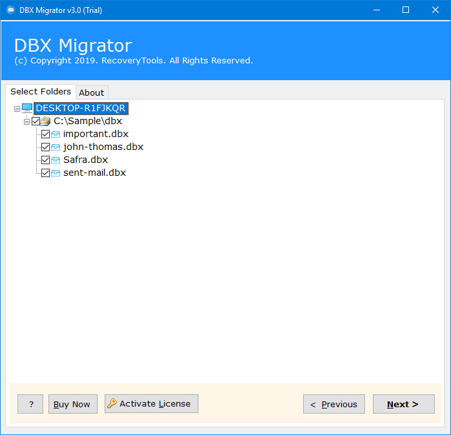Uncheck the C:\Sample\dbx folder checkbox
The image size is (451, 435).
[x=36, y=121]
